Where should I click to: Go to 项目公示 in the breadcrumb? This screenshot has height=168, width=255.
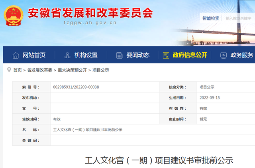pos(101,70)
